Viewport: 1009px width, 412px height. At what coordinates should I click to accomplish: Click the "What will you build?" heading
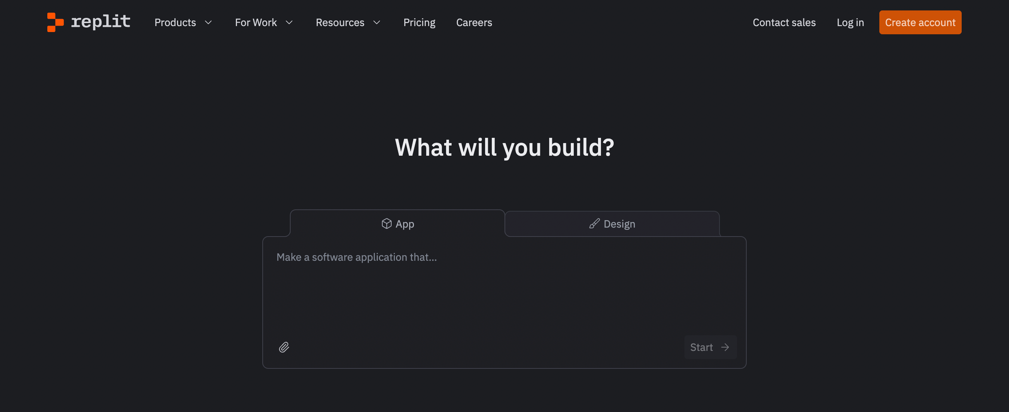pos(505,148)
